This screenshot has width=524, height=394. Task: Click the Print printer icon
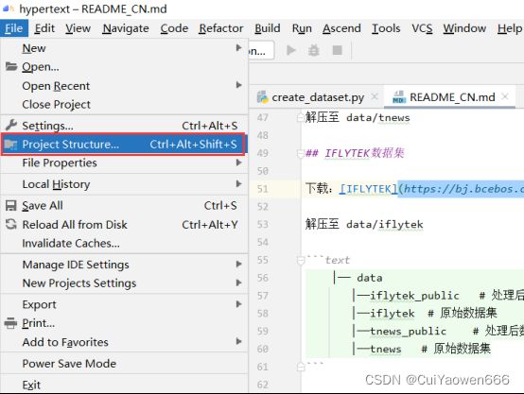[10, 323]
